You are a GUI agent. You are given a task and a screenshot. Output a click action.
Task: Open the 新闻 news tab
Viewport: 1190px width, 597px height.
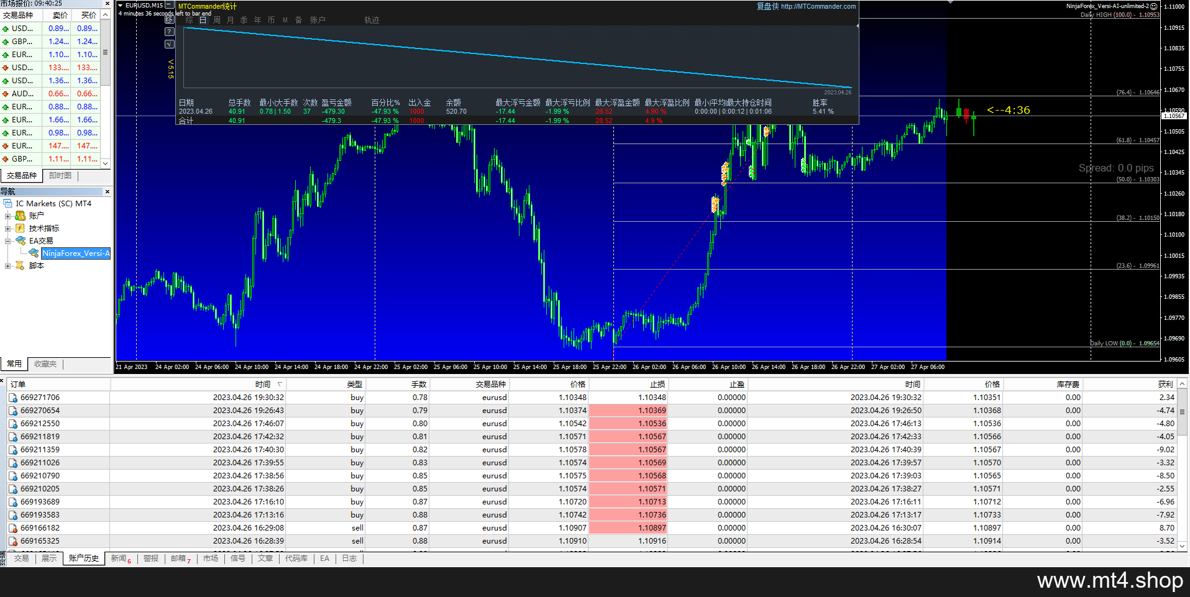point(121,558)
